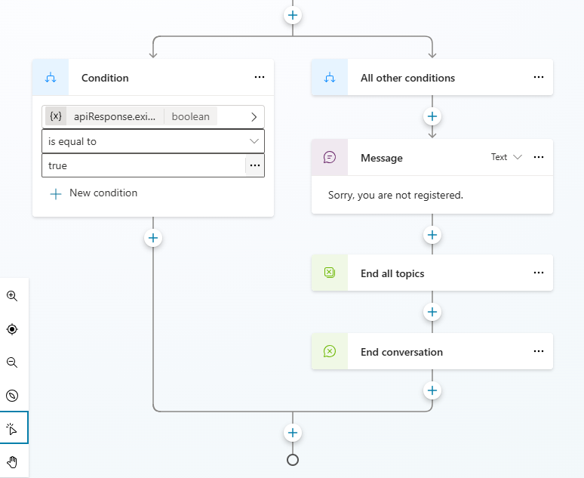Select the hand pan tool
The image size is (584, 478).
[12, 461]
